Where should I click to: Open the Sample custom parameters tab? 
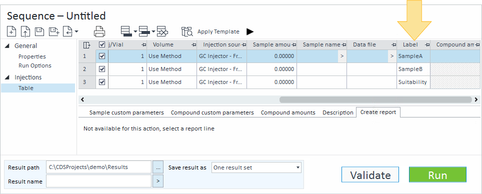[x=126, y=112]
